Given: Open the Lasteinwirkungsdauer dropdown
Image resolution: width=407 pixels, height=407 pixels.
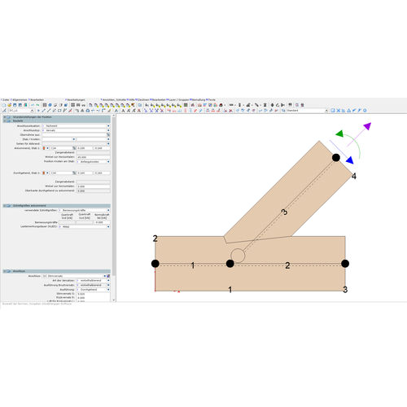Looking at the screenshot, I should [108, 226].
